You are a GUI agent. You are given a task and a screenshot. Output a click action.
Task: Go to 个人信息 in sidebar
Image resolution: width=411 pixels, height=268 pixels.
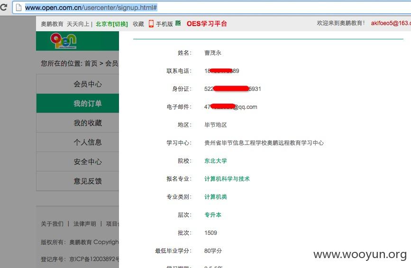pyautogui.click(x=78, y=142)
